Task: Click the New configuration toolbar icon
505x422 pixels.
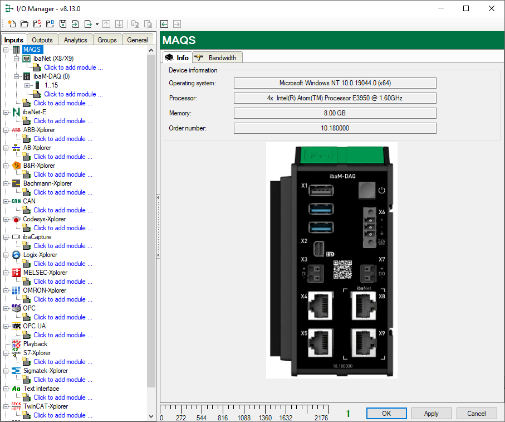Action: pos(12,24)
